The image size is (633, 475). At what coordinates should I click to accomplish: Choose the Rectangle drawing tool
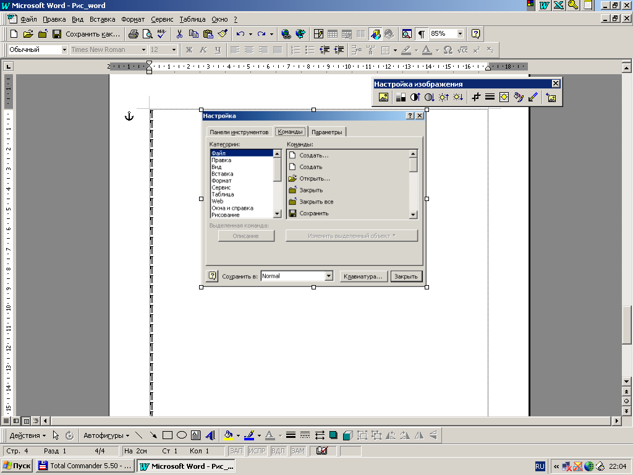pyautogui.click(x=167, y=435)
